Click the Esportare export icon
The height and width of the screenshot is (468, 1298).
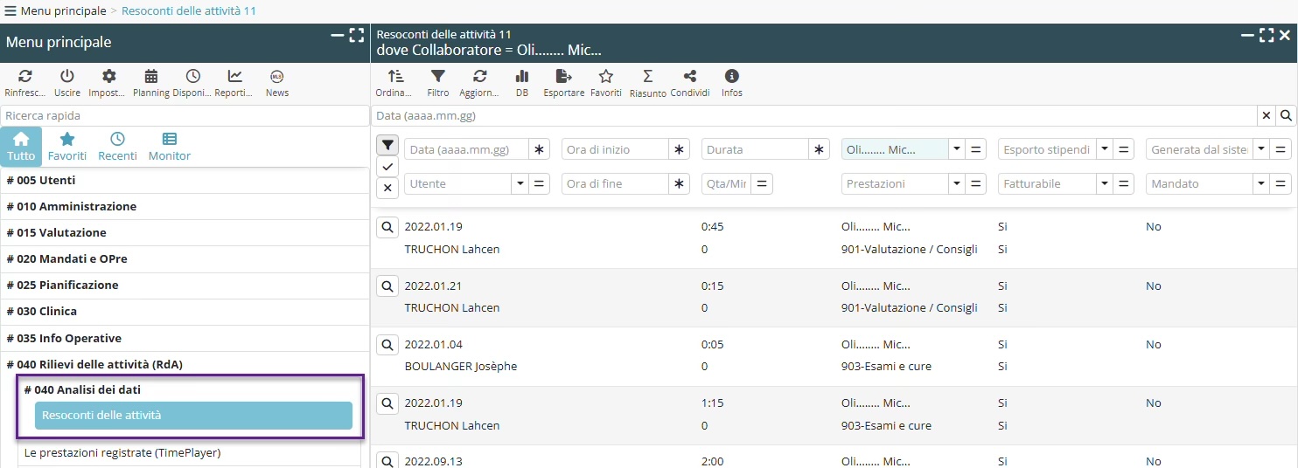click(x=564, y=77)
